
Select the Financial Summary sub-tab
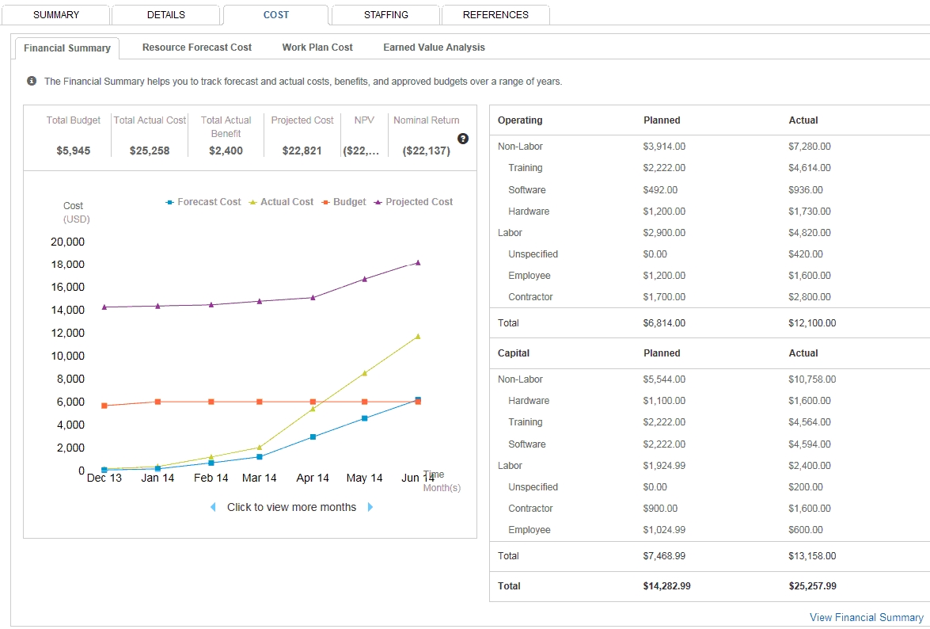click(67, 48)
